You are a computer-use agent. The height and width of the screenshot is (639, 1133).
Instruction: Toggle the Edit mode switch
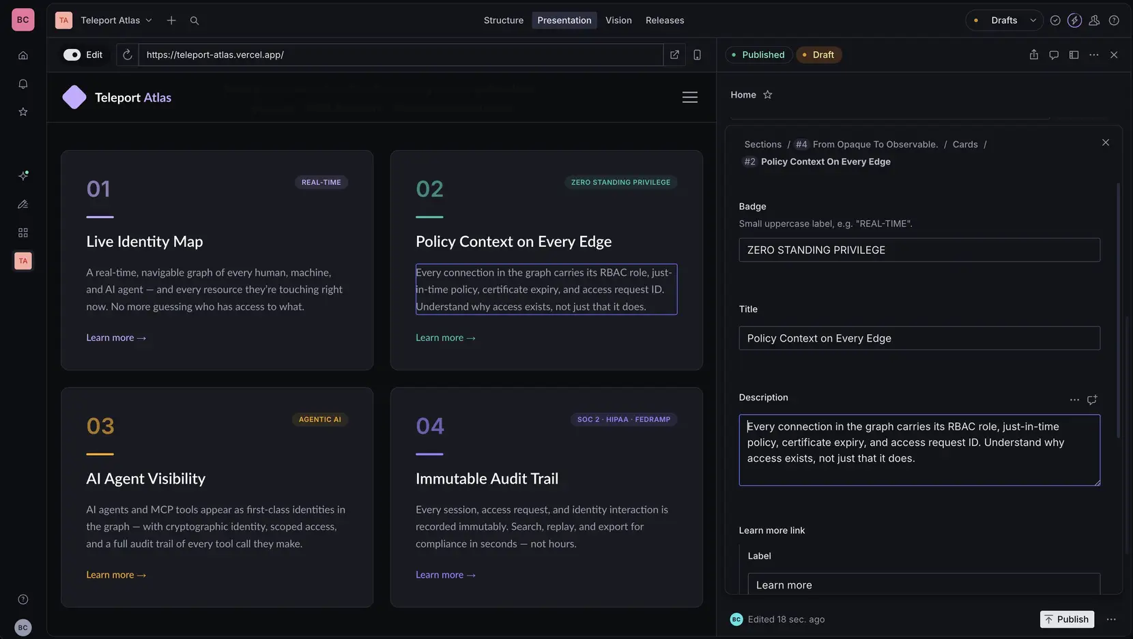(x=72, y=55)
